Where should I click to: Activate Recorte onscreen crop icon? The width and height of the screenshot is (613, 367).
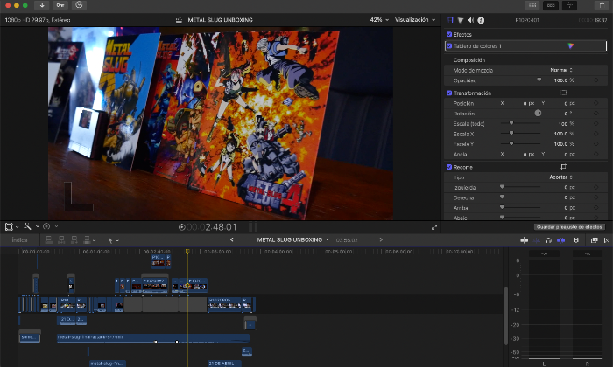click(x=563, y=167)
